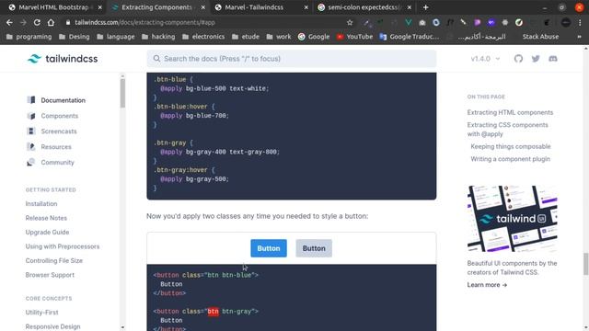This screenshot has width=589, height=331.
Task: Click the browser address bar URL
Action: (x=144, y=22)
